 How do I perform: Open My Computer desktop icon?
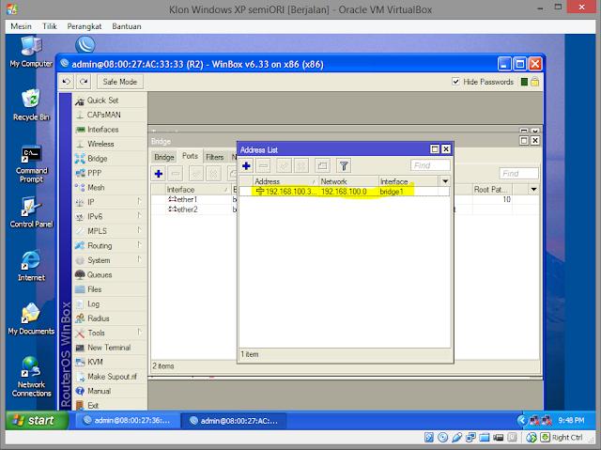click(x=31, y=52)
